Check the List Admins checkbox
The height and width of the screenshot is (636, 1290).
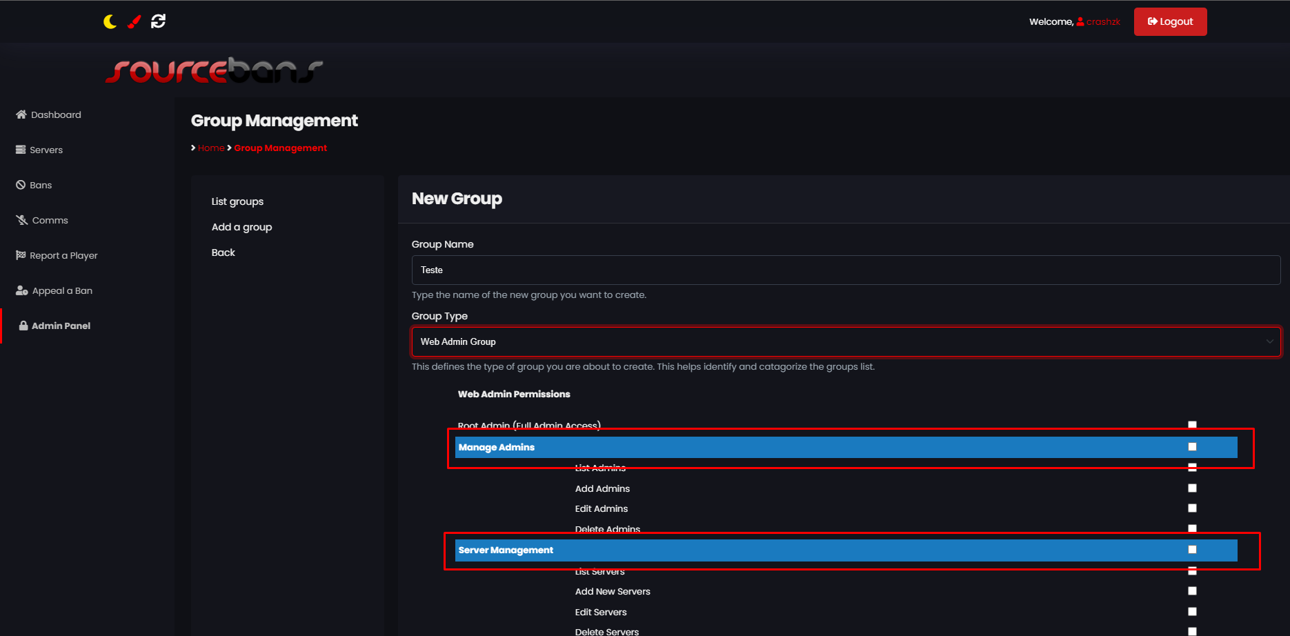click(1192, 467)
